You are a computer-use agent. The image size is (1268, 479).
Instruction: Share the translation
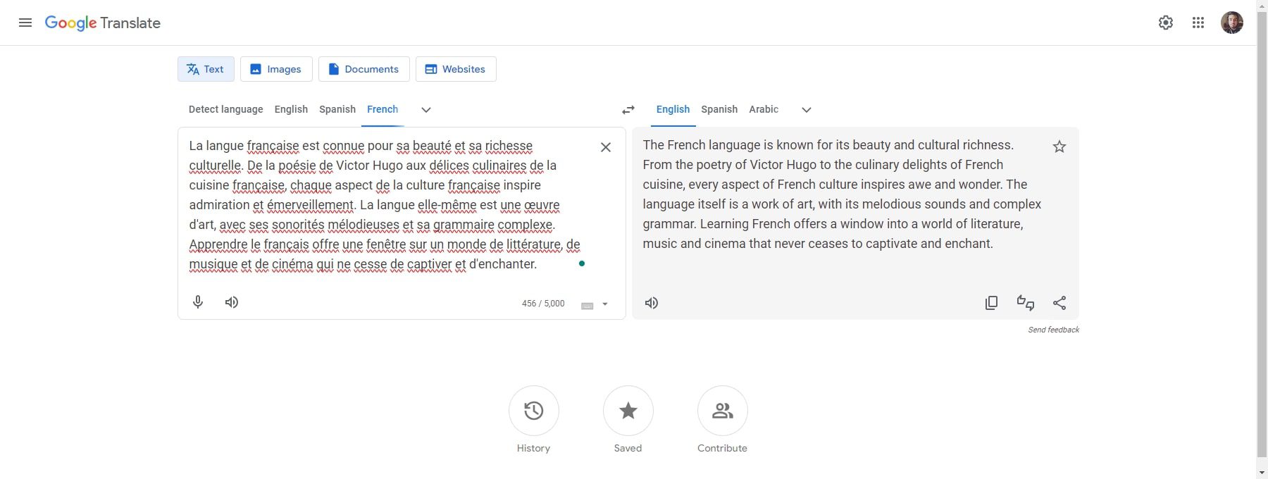(1059, 303)
